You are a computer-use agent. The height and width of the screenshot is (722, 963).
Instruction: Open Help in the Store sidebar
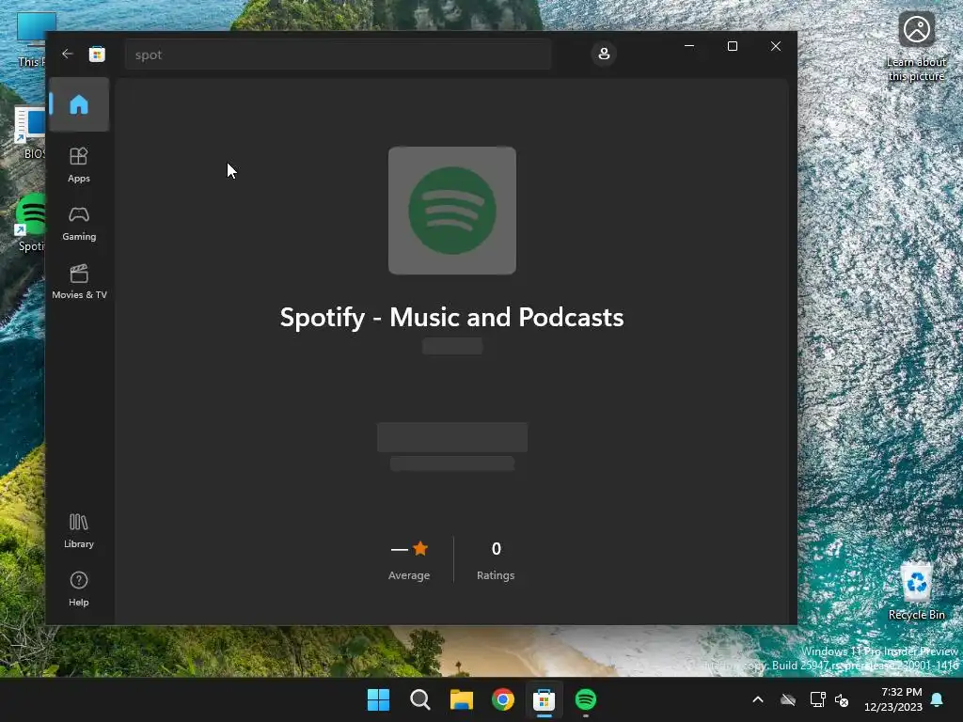(79, 589)
